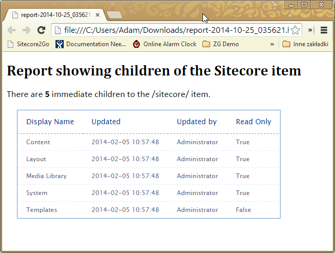Viewport: 335px width, 253px height.
Task: Close the report tab with its X
Action: [x=98, y=15]
